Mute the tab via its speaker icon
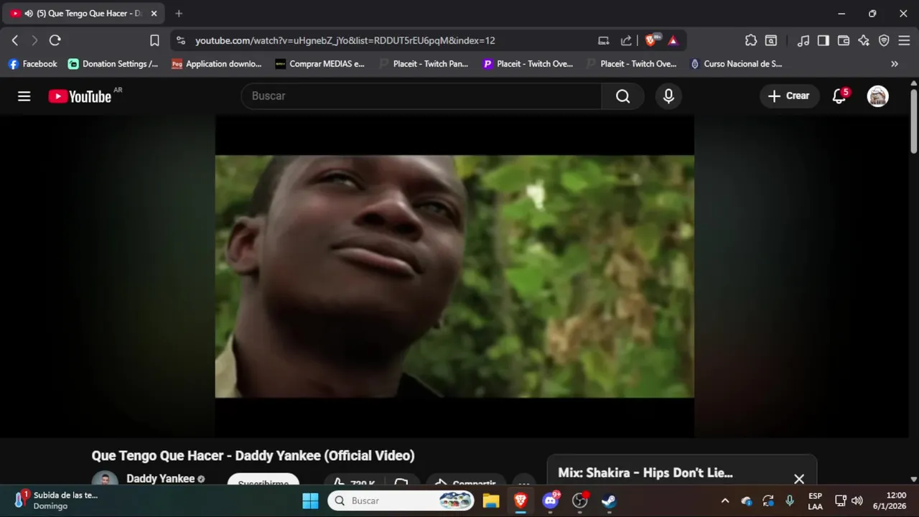Screen dimensions: 919x517 (29, 14)
